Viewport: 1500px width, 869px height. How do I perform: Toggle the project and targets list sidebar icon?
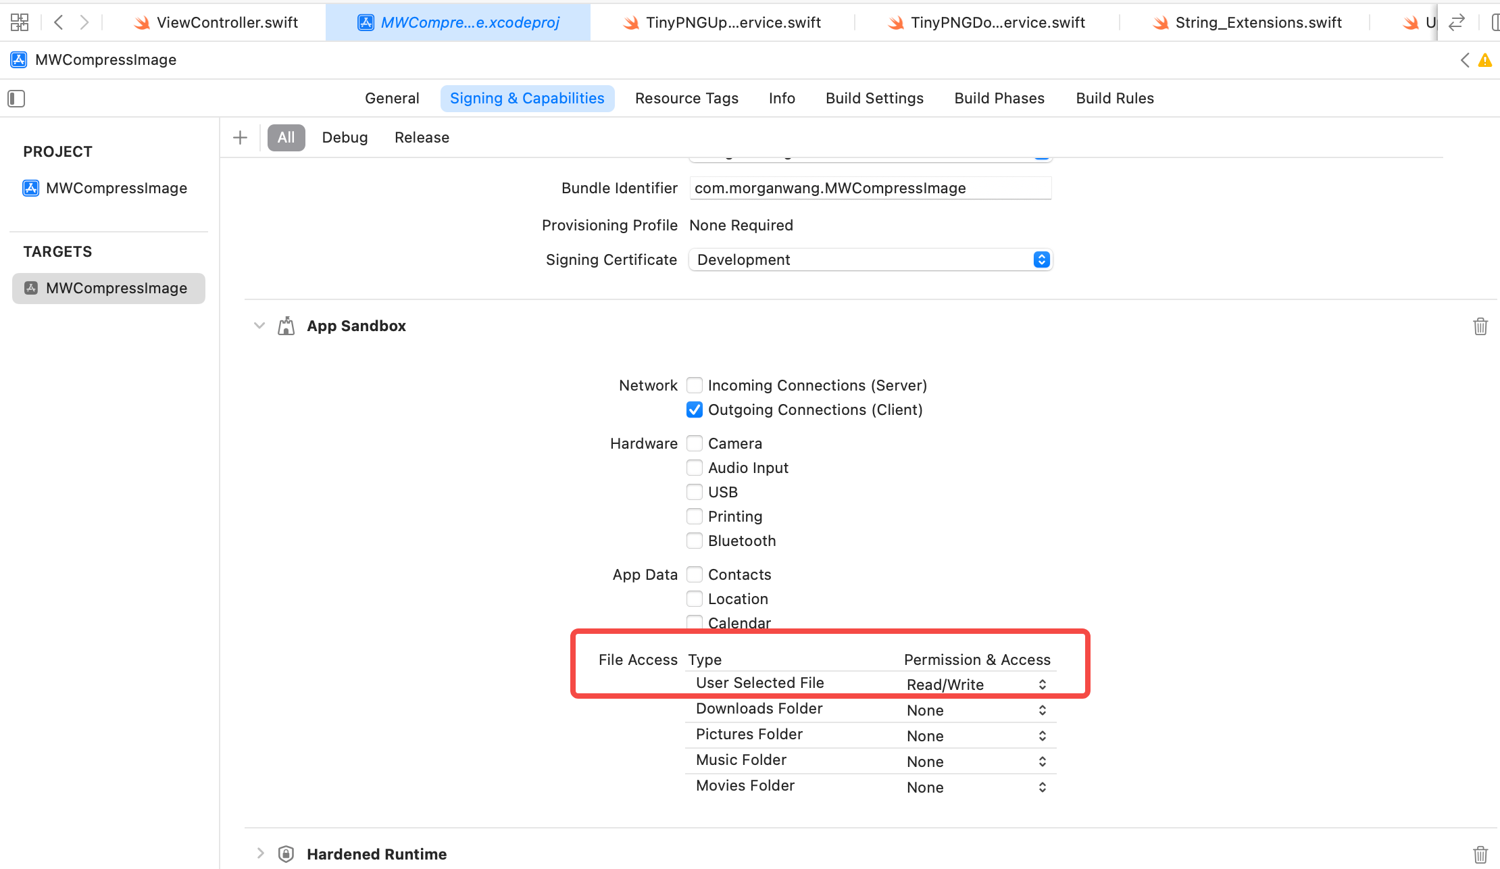click(16, 99)
